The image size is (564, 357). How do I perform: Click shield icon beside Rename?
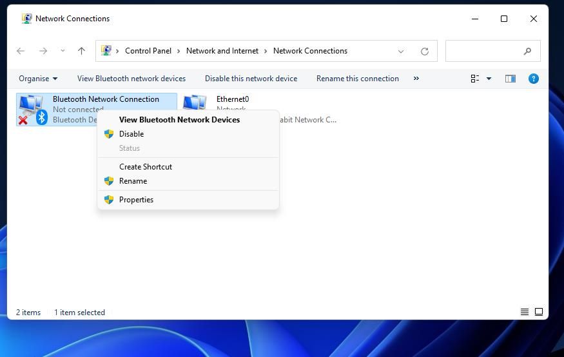click(x=109, y=181)
